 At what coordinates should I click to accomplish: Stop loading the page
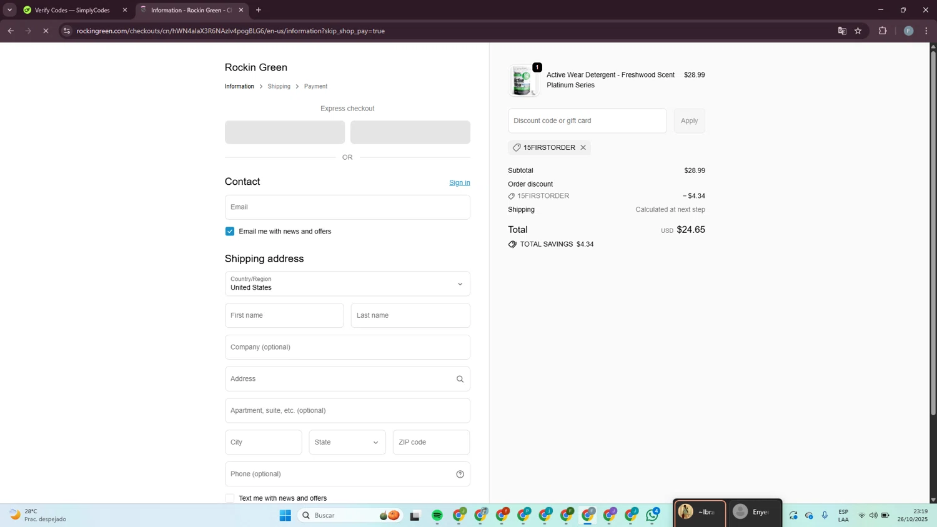click(x=46, y=31)
